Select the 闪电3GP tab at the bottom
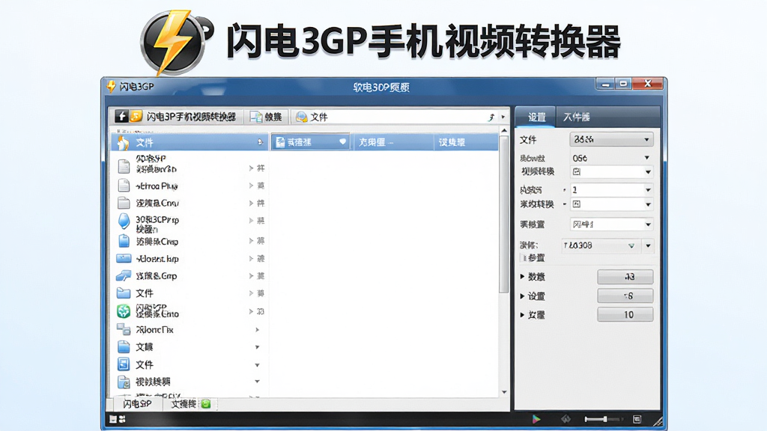Screen dimensions: 767x431 (137, 403)
